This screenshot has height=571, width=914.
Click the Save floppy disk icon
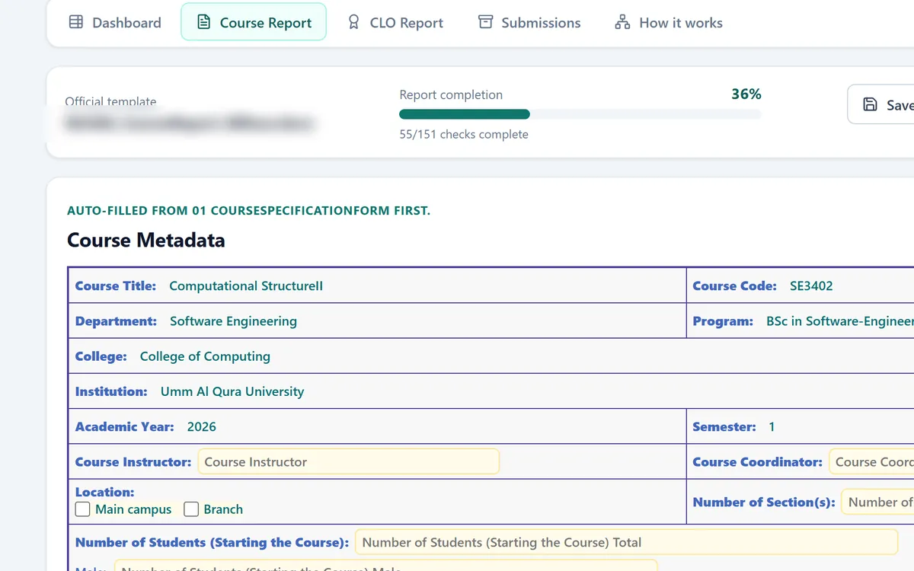870,104
